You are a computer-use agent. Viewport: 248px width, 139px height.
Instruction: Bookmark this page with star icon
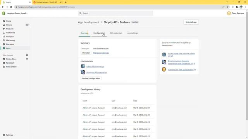click(x=227, y=7)
